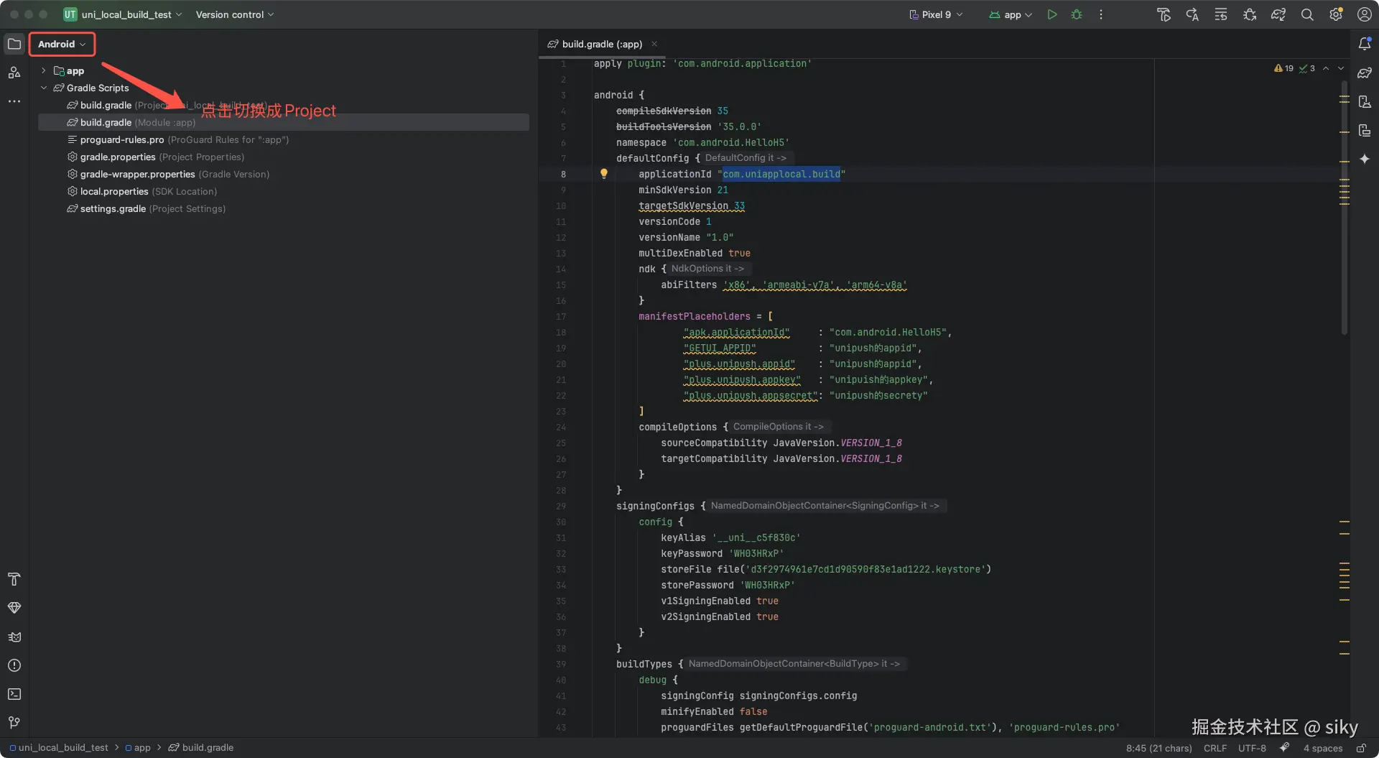Image resolution: width=1379 pixels, height=758 pixels.
Task: Click the UTF-8 encoding in status bar
Action: click(1252, 748)
